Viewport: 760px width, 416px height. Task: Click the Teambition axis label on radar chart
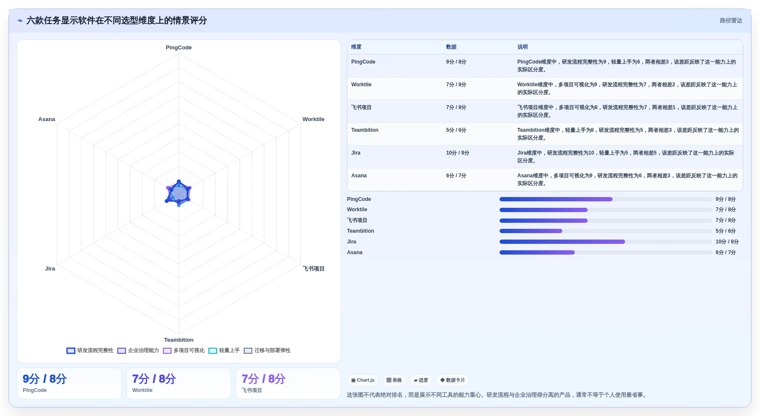[x=179, y=340]
